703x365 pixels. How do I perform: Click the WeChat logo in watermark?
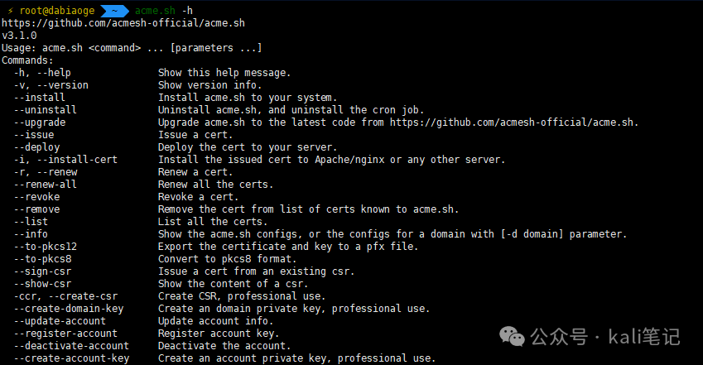point(512,337)
